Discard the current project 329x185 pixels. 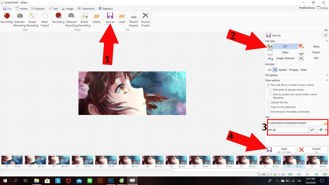tap(146, 19)
